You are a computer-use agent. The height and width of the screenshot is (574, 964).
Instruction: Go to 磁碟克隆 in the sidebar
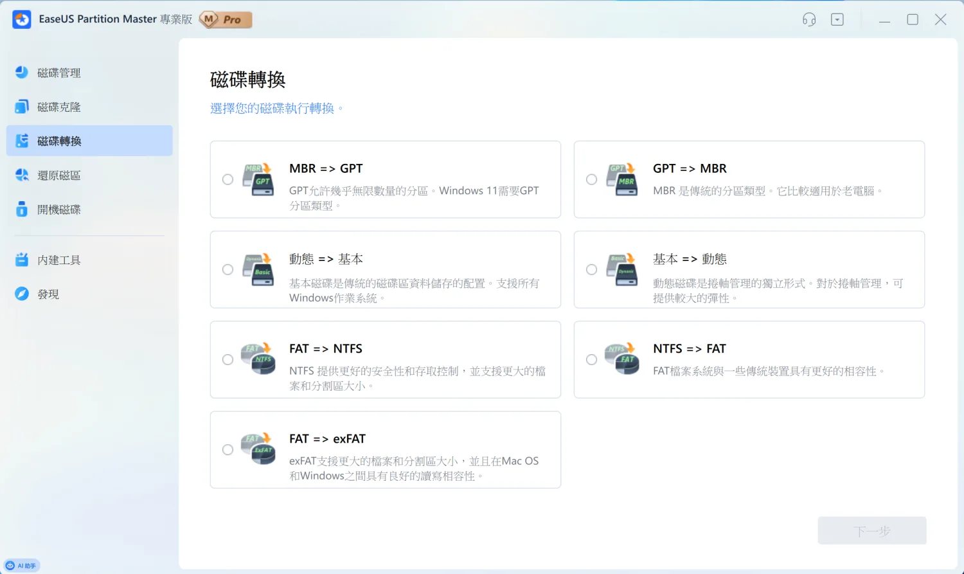[89, 107]
